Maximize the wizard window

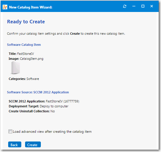click(x=143, y=6)
